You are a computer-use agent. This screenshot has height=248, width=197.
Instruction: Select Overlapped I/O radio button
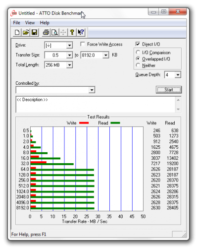point(138,59)
